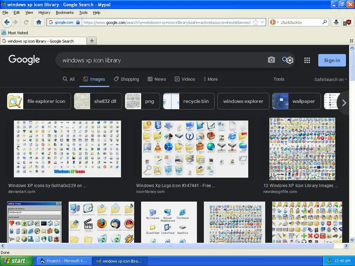
Task: Switch to the All results tab
Action: [x=69, y=79]
